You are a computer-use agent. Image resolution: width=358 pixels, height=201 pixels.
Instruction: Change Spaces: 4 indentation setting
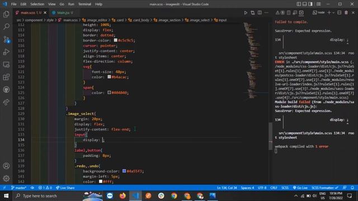click(x=247, y=188)
